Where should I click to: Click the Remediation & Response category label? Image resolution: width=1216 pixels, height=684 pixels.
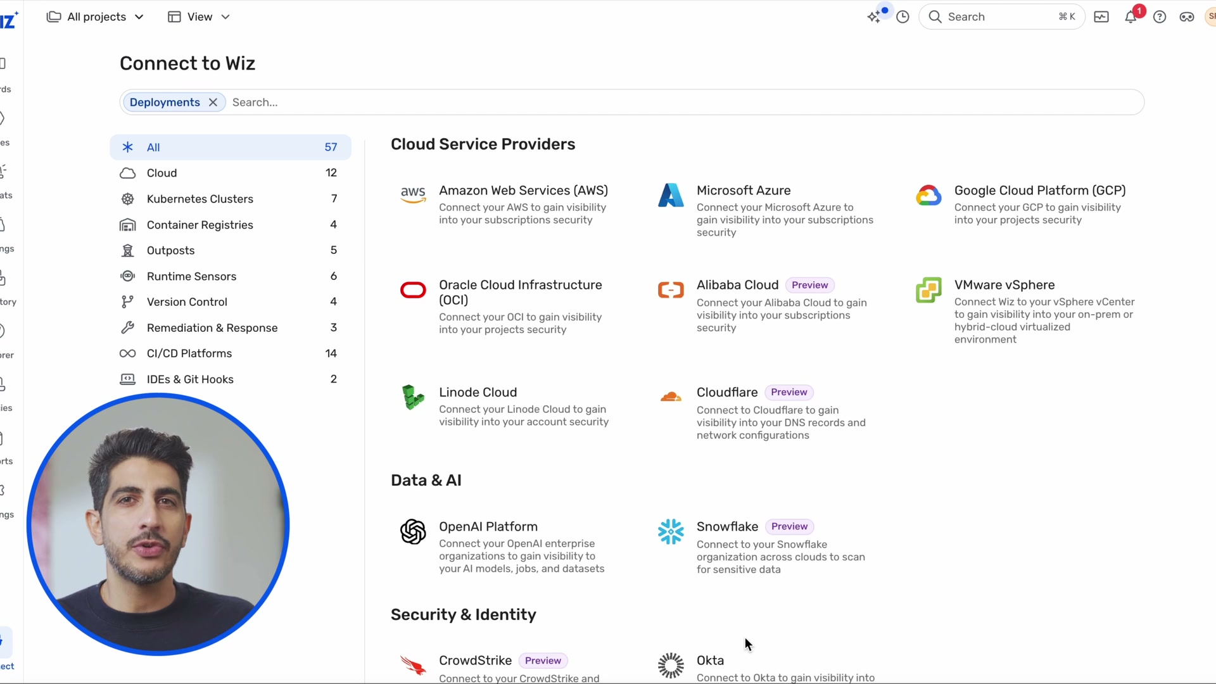click(212, 328)
